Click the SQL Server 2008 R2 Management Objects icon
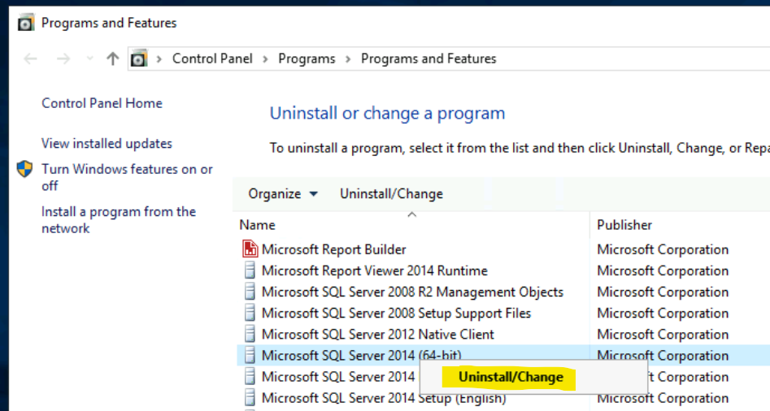 (x=250, y=292)
